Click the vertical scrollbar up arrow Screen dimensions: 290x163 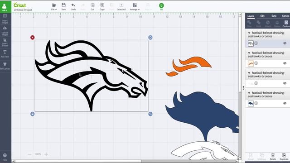[x=240, y=14]
